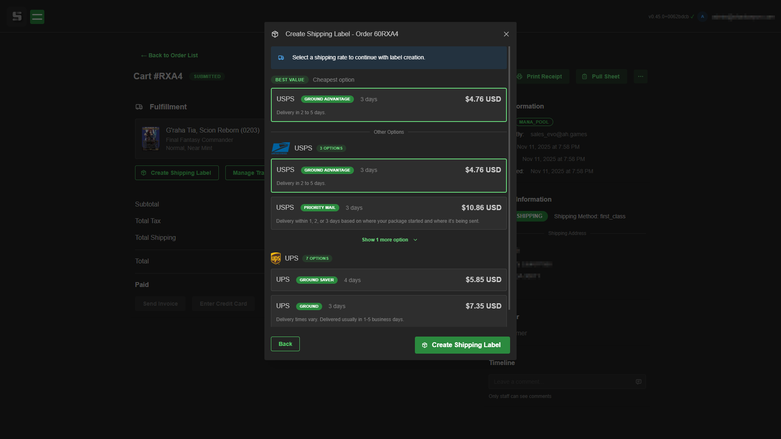Image resolution: width=781 pixels, height=439 pixels.
Task: Click the avatar badge beside the version number
Action: pyautogui.click(x=702, y=17)
